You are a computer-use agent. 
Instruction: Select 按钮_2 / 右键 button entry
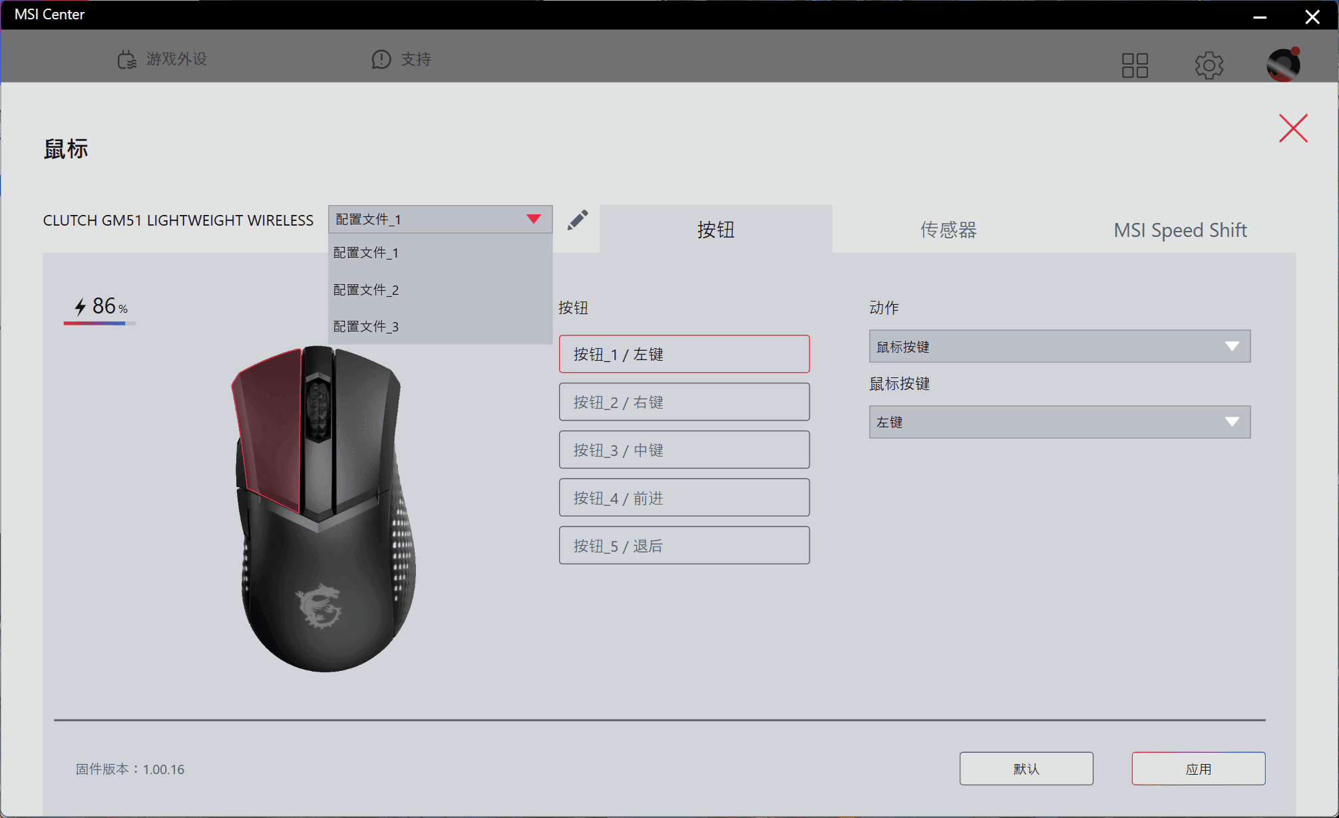[x=684, y=402]
